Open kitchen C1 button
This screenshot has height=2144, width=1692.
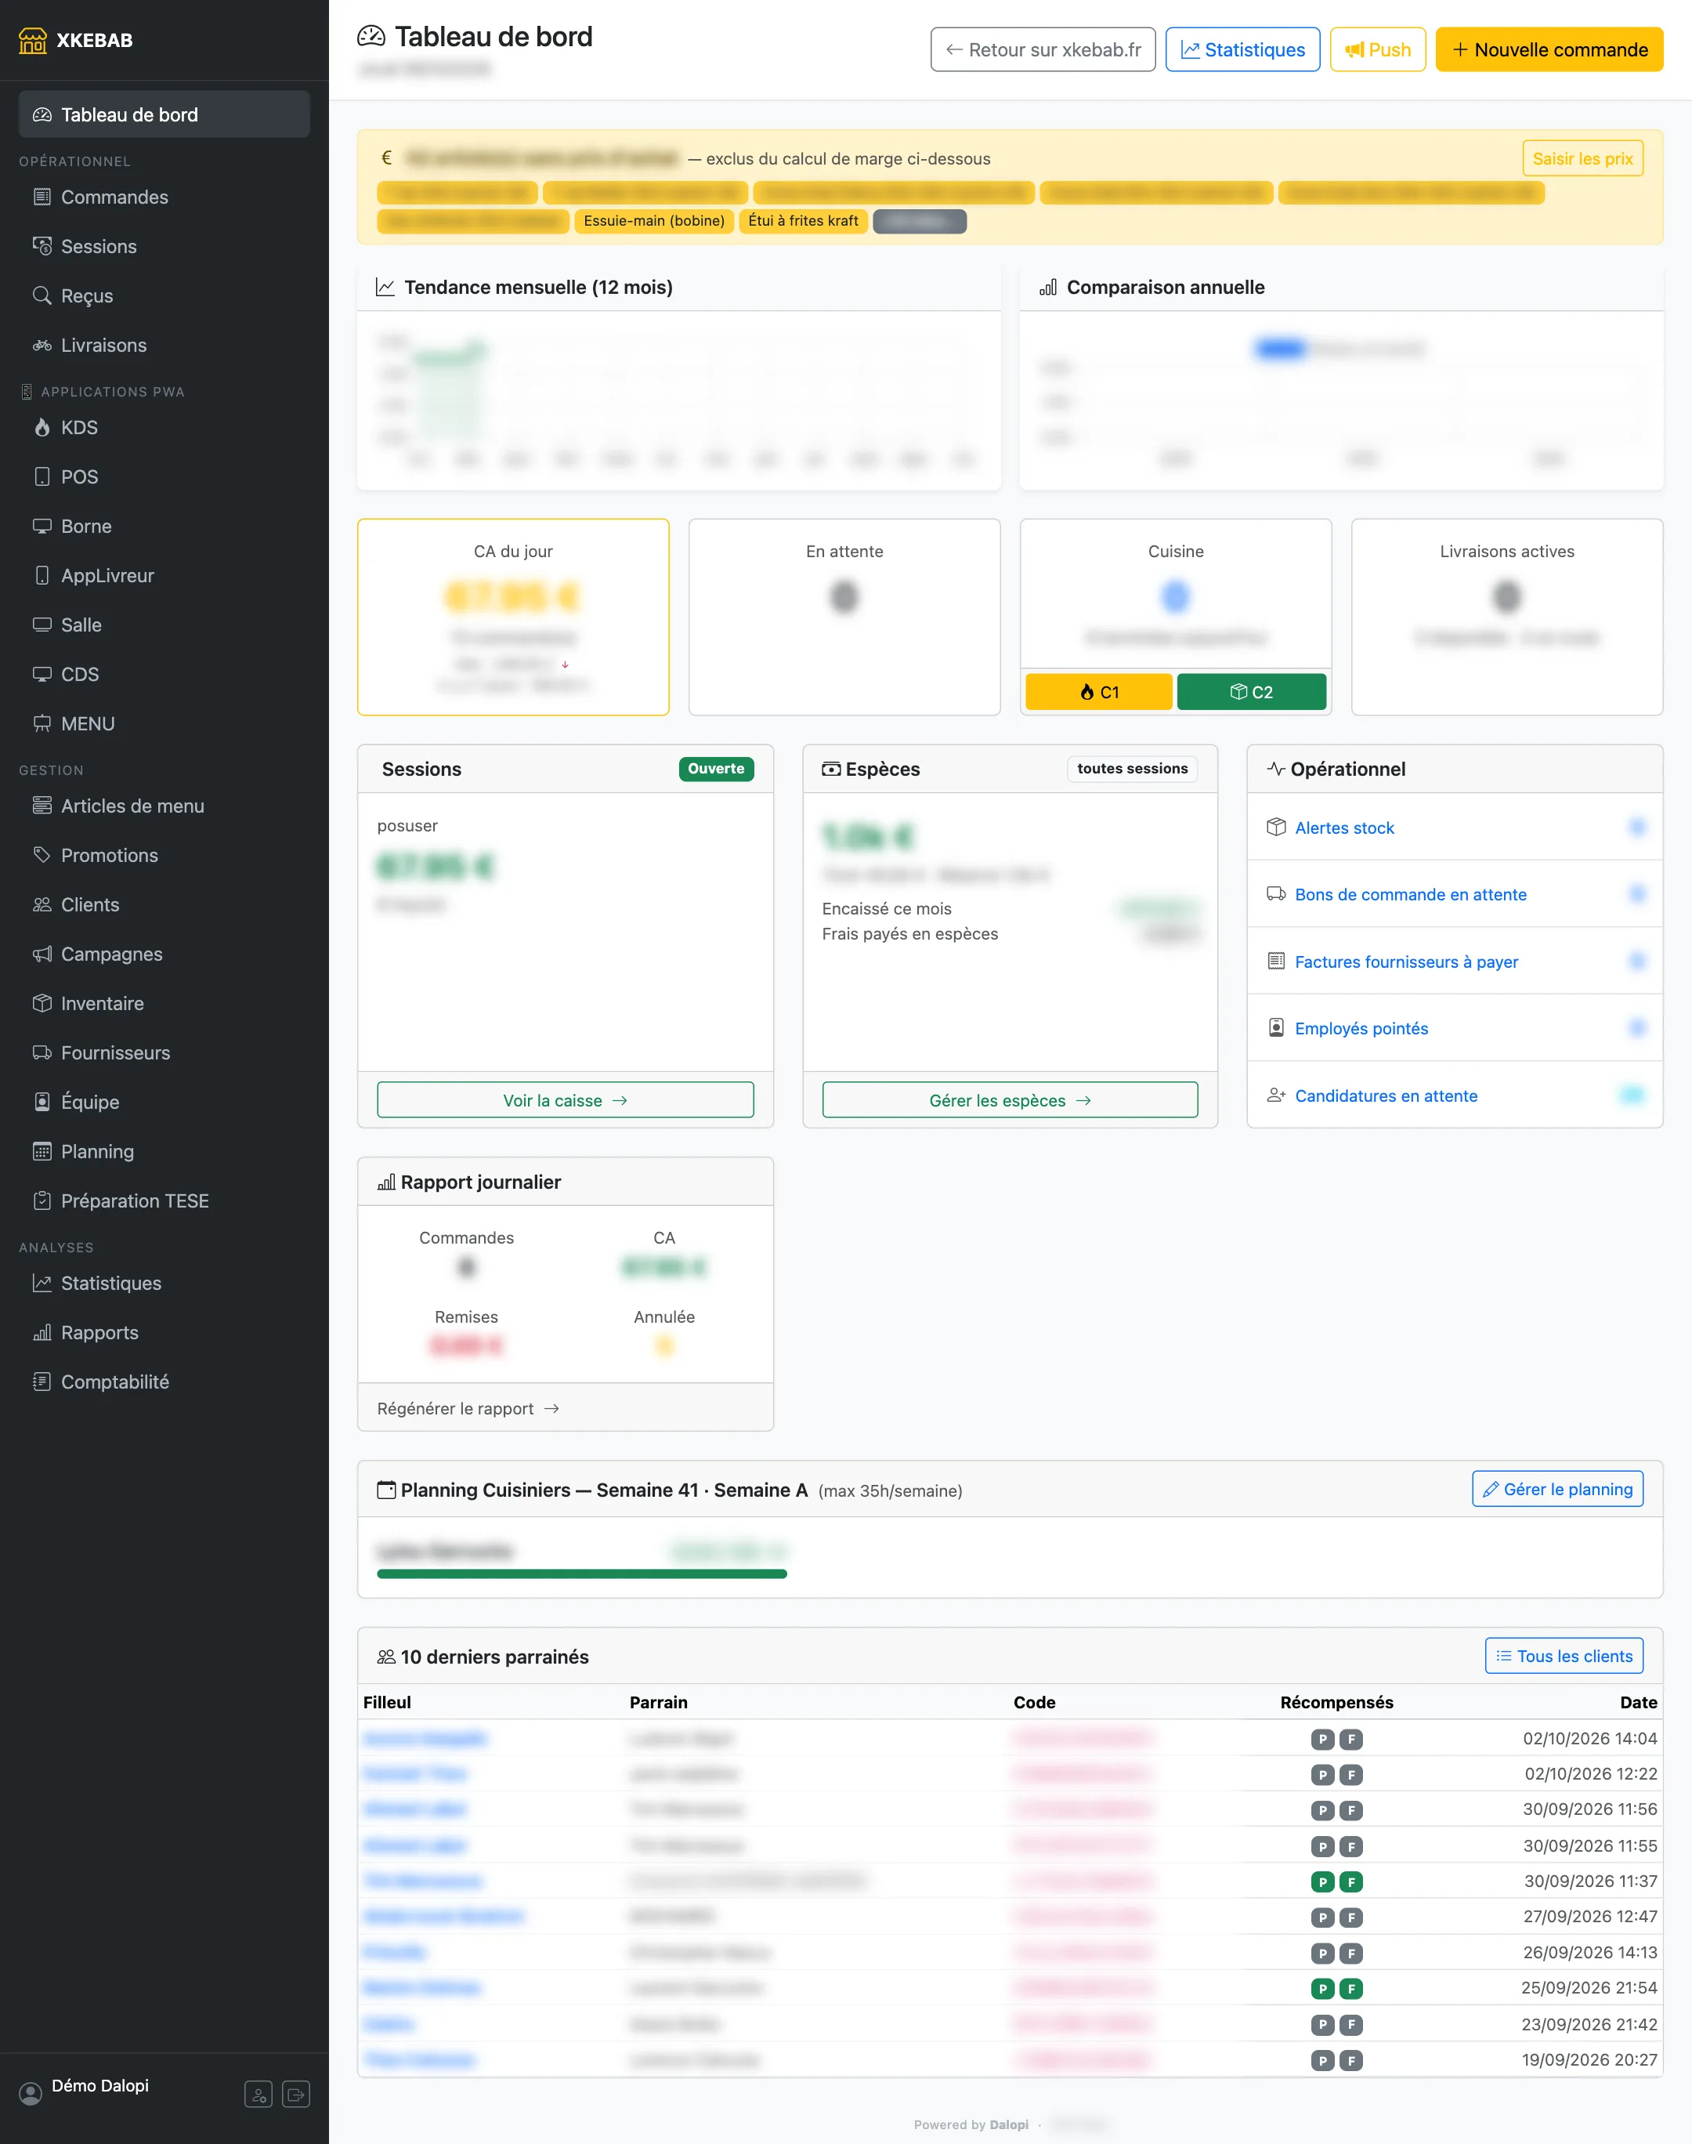[x=1098, y=691]
